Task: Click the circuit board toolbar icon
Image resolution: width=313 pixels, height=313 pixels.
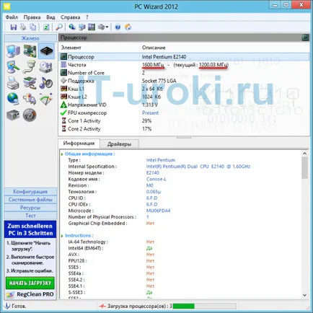Action: pyautogui.click(x=92, y=27)
